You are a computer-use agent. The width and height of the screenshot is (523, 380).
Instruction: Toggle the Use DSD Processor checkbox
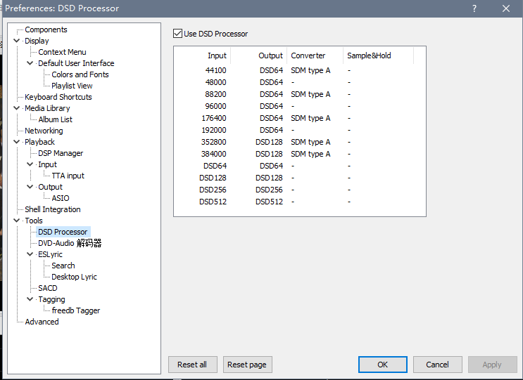coord(178,34)
